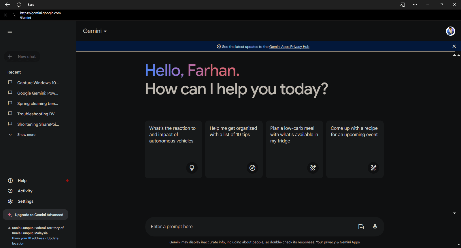Expand Show more recent chats
The image size is (461, 248).
(26, 135)
